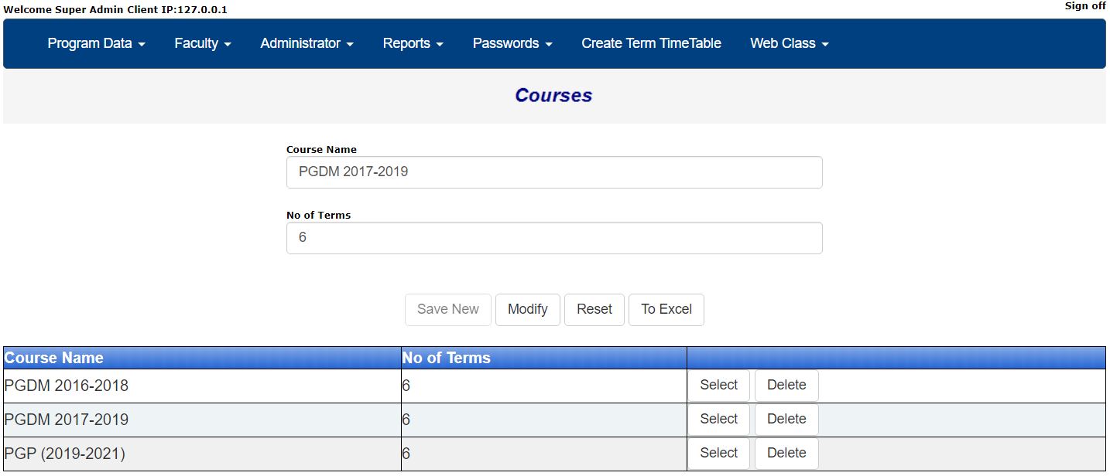1110x476 pixels.
Task: Delete the PGDM 2016-2018 course
Action: (x=786, y=384)
